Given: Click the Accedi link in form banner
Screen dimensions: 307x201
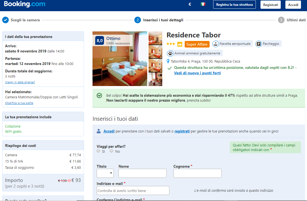Looking at the screenshot, I should [109, 131].
